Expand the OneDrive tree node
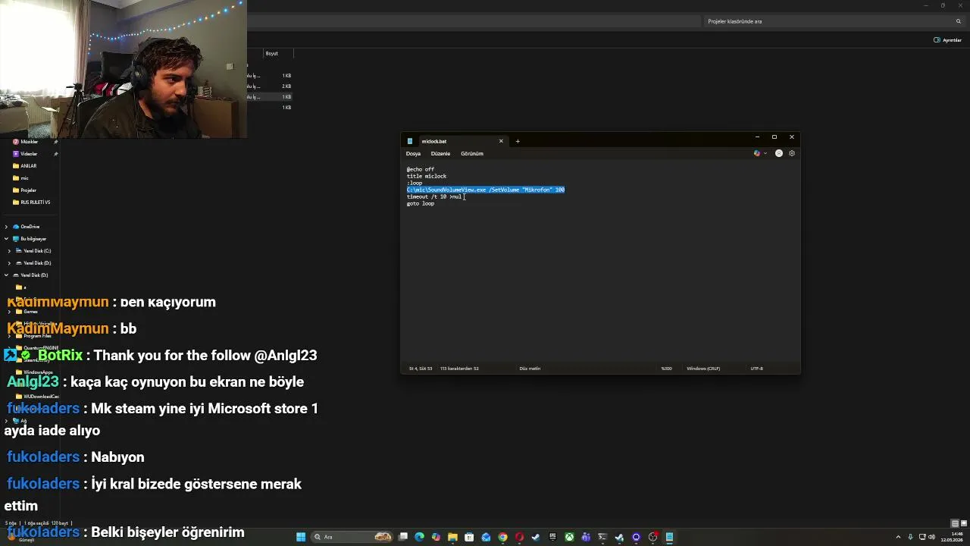The height and width of the screenshot is (546, 970). (x=6, y=227)
